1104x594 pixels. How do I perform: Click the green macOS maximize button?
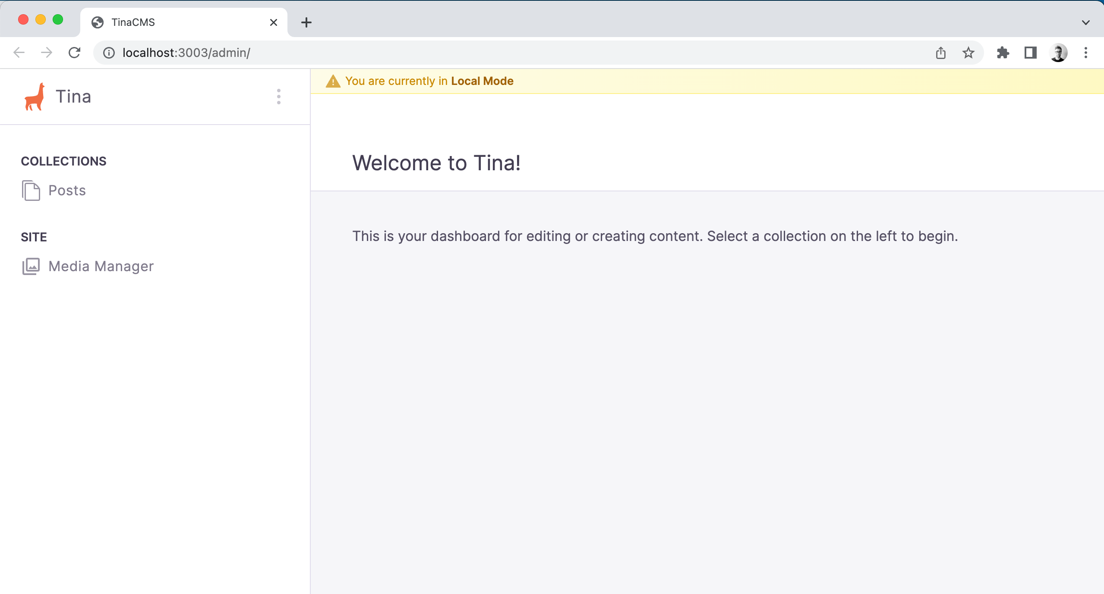pos(58,20)
